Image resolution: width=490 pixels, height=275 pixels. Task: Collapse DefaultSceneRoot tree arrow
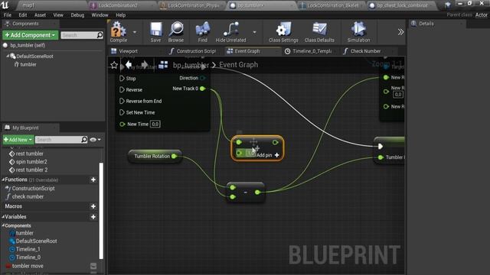click(x=8, y=56)
